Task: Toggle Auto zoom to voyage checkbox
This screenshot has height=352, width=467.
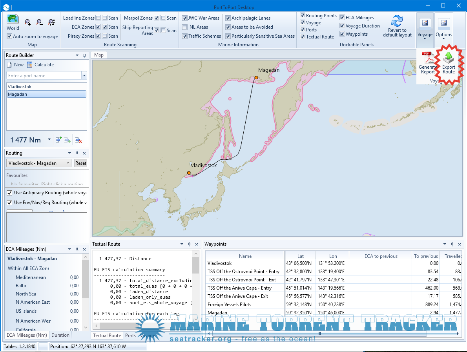Action: 9,36
